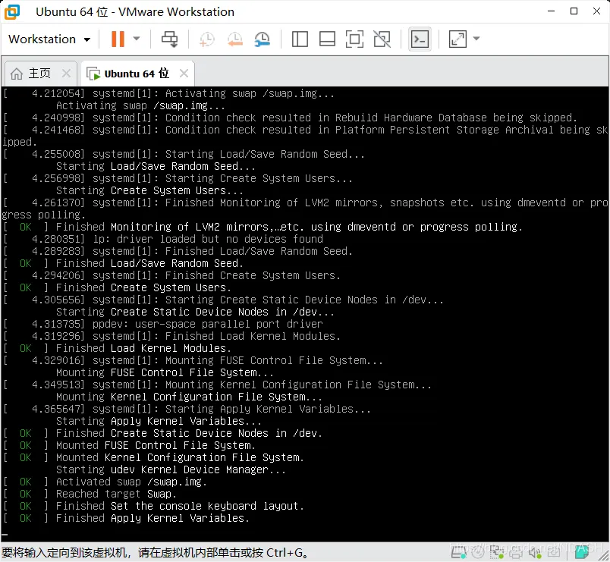Click 'lp: driver loaded but no devices found'
The image size is (610, 562).
tap(208, 239)
